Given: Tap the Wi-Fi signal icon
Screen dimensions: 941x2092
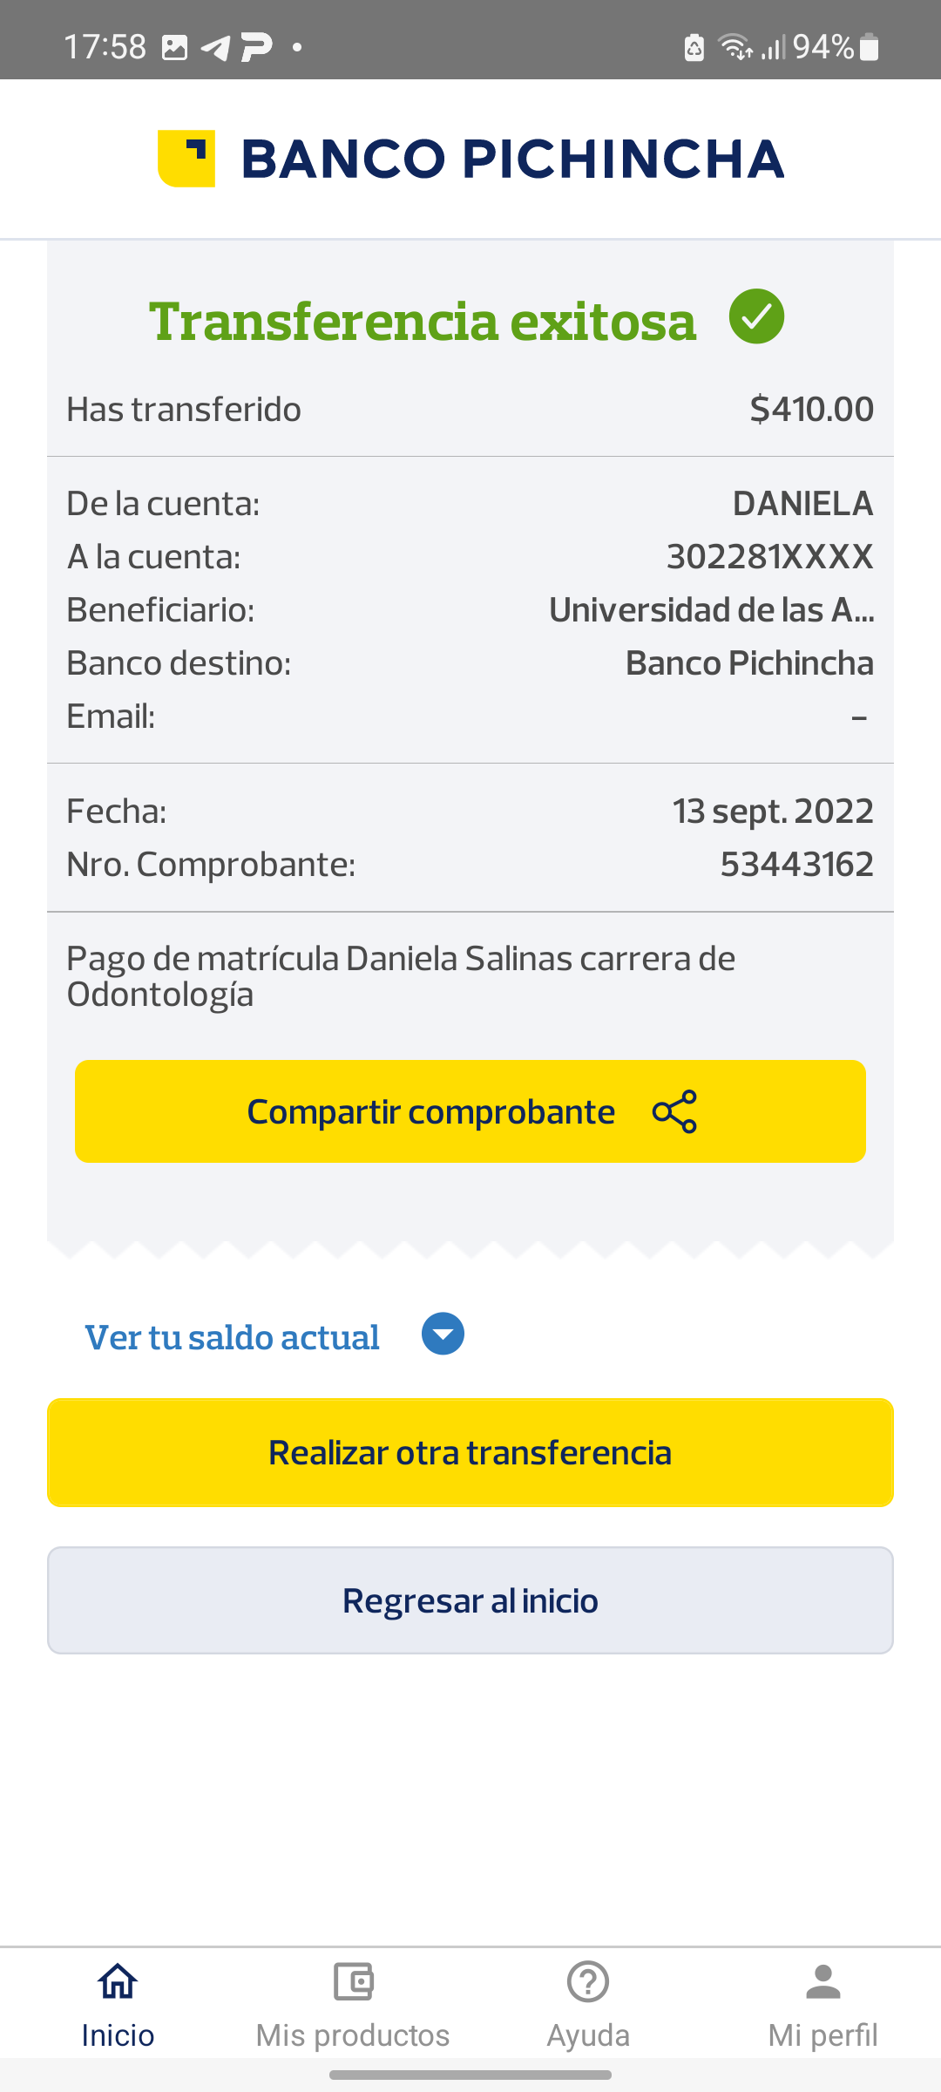Looking at the screenshot, I should (734, 47).
